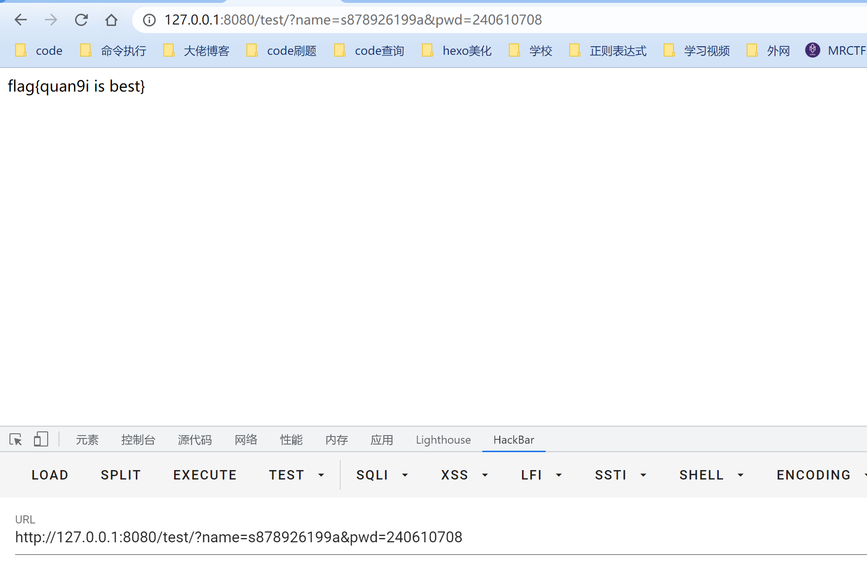The image size is (867, 564).
Task: Activate the DevTools element inspector tool
Action: pos(16,439)
